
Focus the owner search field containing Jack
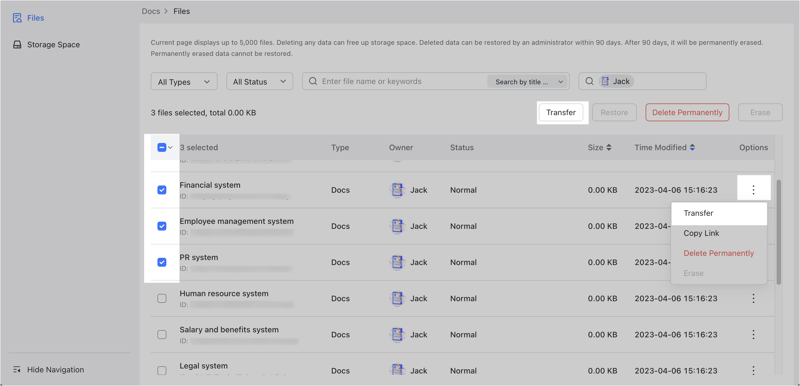coord(642,81)
